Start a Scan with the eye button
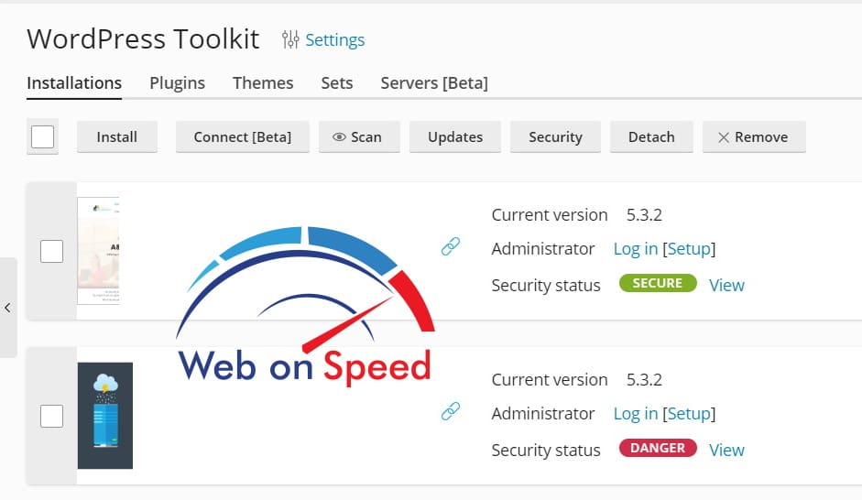862x500 pixels. pyautogui.click(x=359, y=136)
